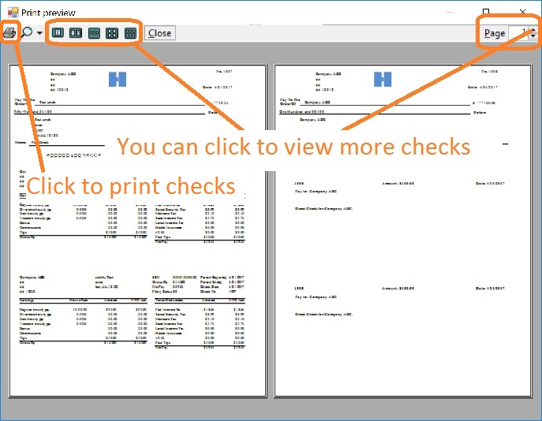Increase page number with up arrow
Screen dimensions: 542x421
point(533,28)
